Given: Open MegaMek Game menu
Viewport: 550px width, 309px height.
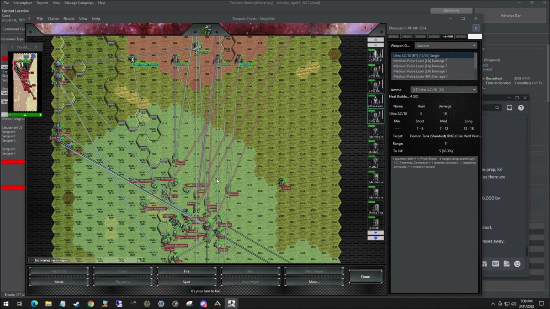Looking at the screenshot, I should coord(53,19).
